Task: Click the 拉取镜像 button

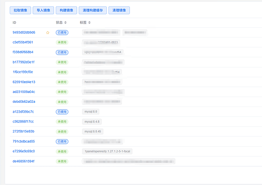Action: coord(20,10)
